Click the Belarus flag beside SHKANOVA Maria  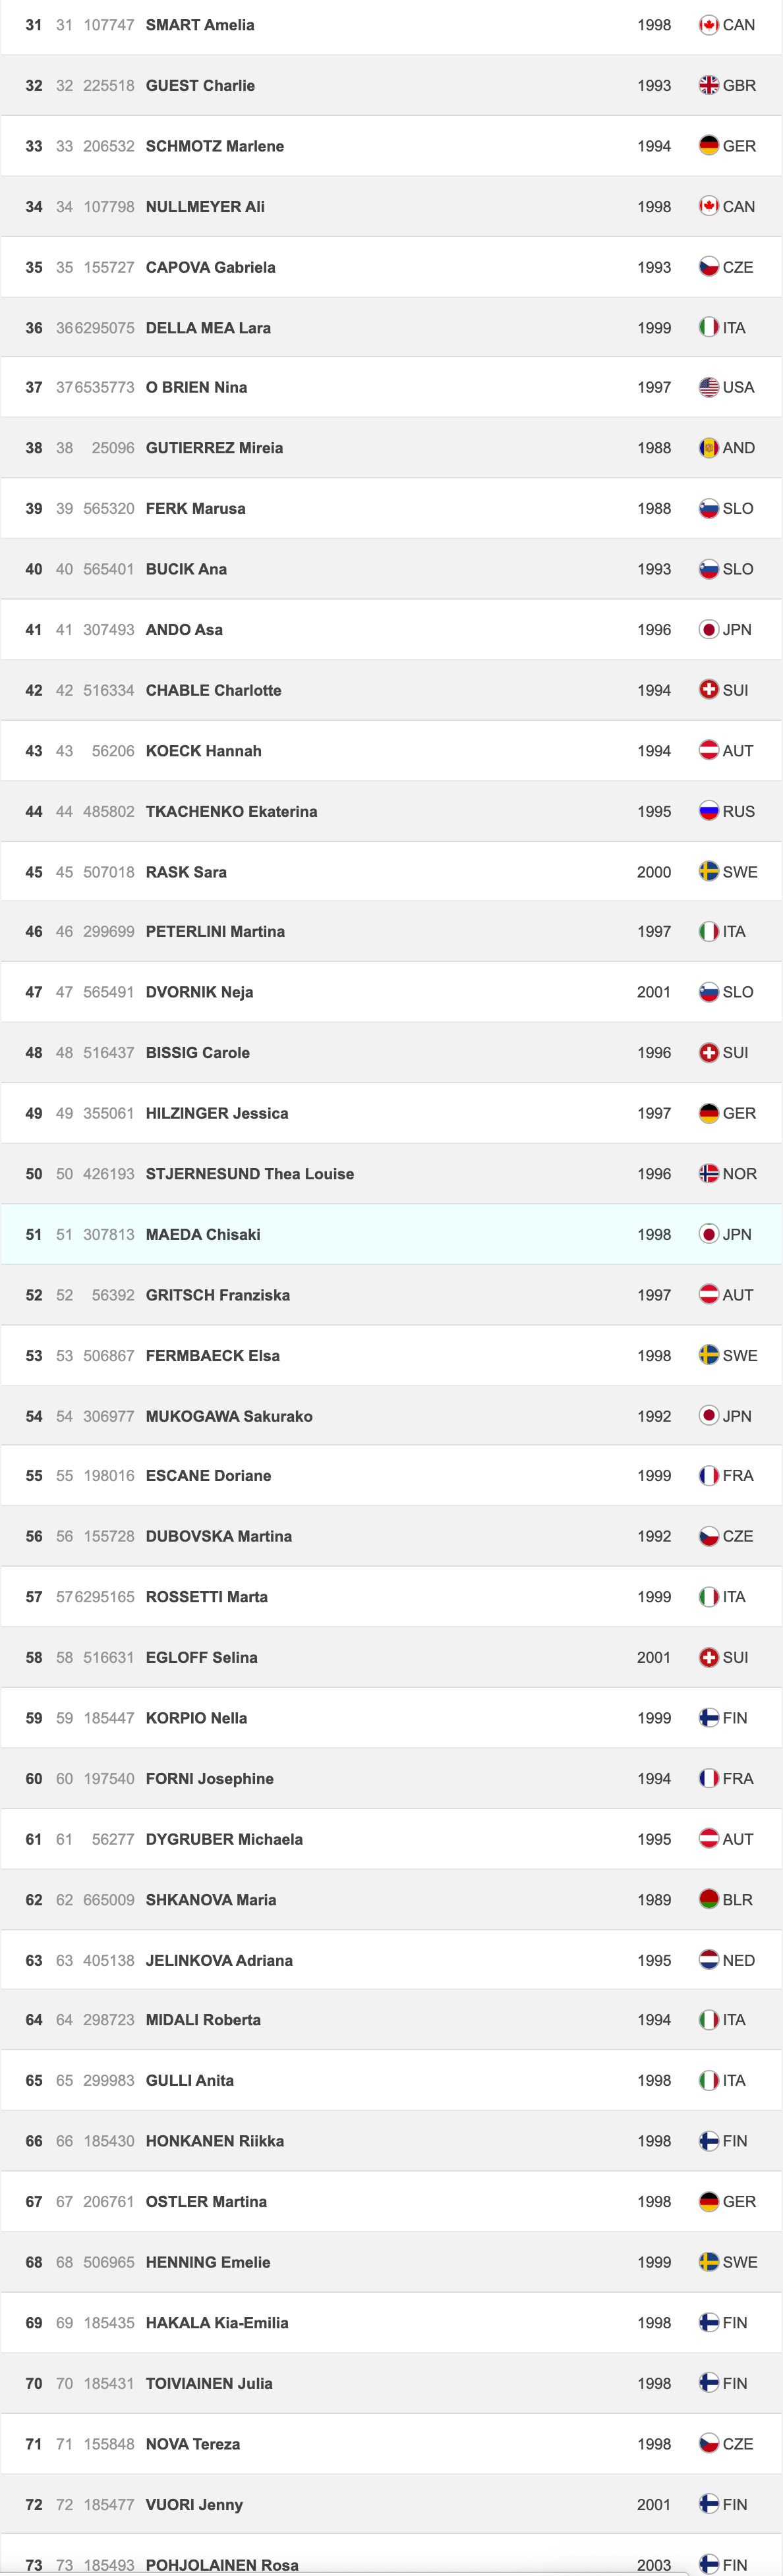[x=708, y=1899]
